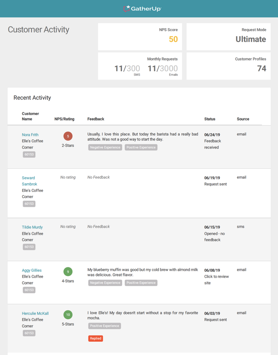Select the Tildie Murdy customer link

coord(32,227)
